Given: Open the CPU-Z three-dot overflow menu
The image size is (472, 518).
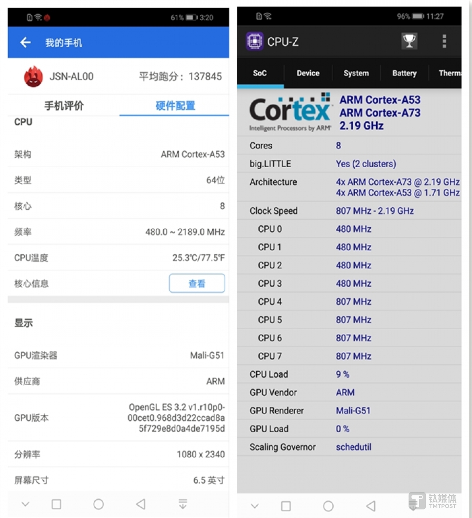Looking at the screenshot, I should 444,41.
